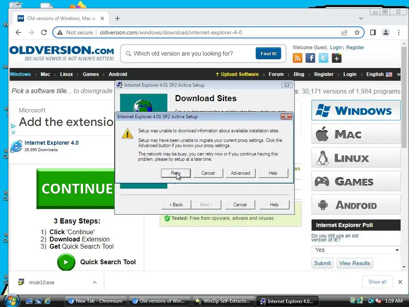Viewport: 409px width, 307px height.
Task: Click the system tray clock
Action: pyautogui.click(x=393, y=301)
